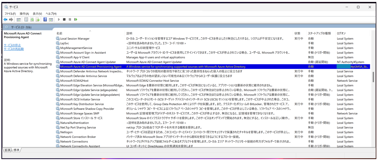Click the Refresh toolbar icon
The width and height of the screenshot is (378, 161).
tap(32, 20)
